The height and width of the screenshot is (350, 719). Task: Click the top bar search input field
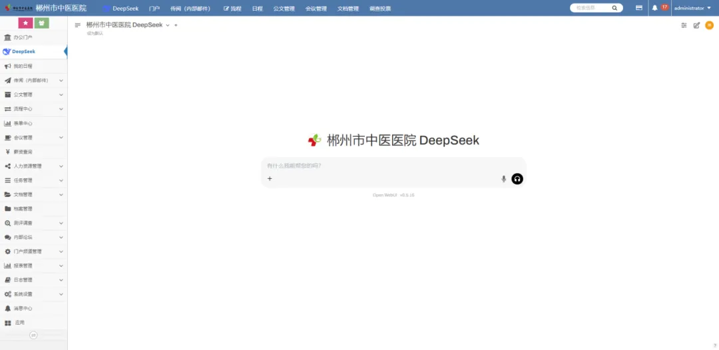tap(593, 8)
